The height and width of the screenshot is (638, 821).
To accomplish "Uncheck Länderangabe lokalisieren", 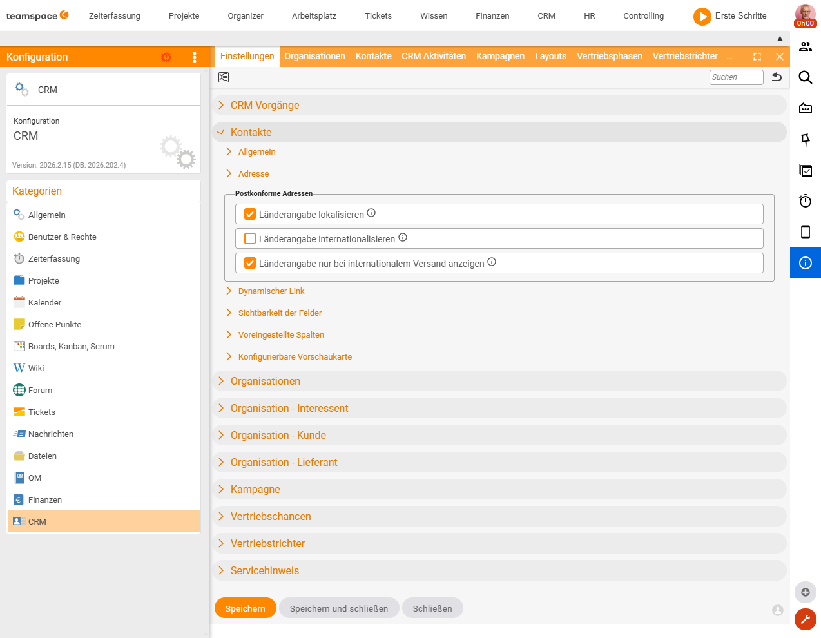I will coord(250,214).
